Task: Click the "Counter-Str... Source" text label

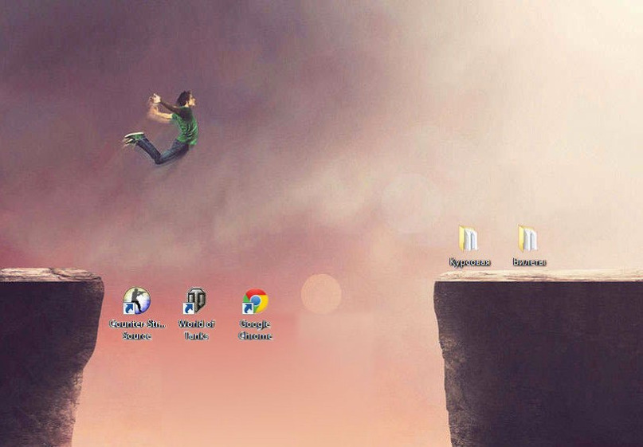Action: 137,330
